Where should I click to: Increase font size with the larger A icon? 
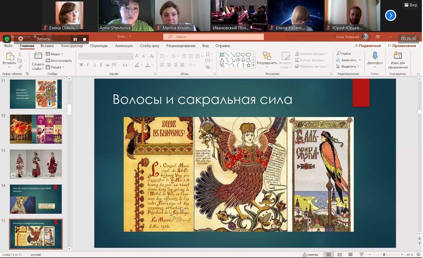point(137,56)
